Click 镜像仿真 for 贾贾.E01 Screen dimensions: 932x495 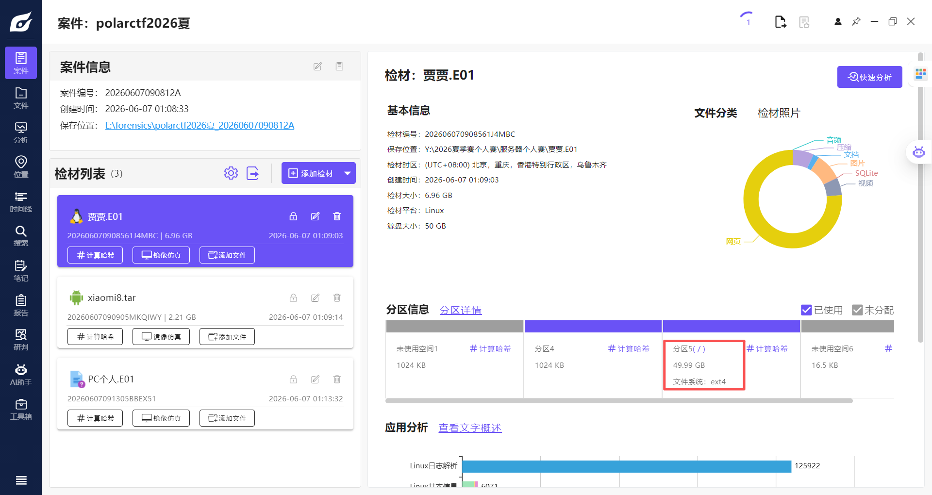pos(161,255)
